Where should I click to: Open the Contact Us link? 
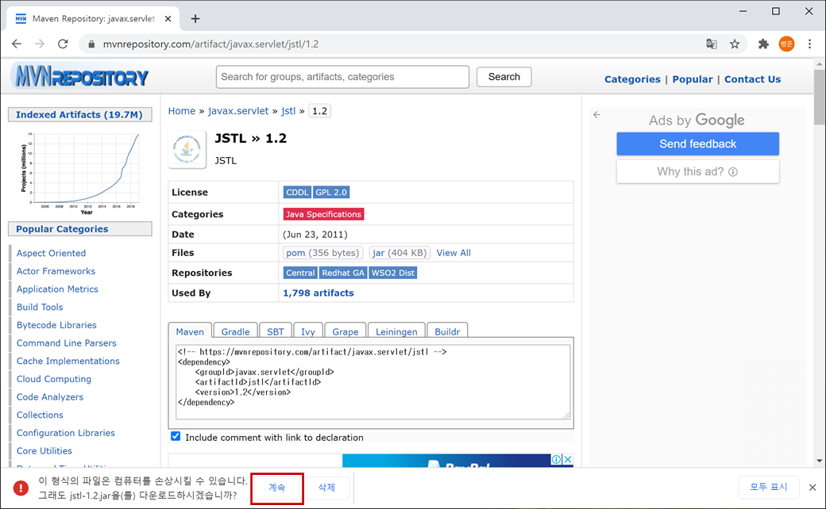752,79
